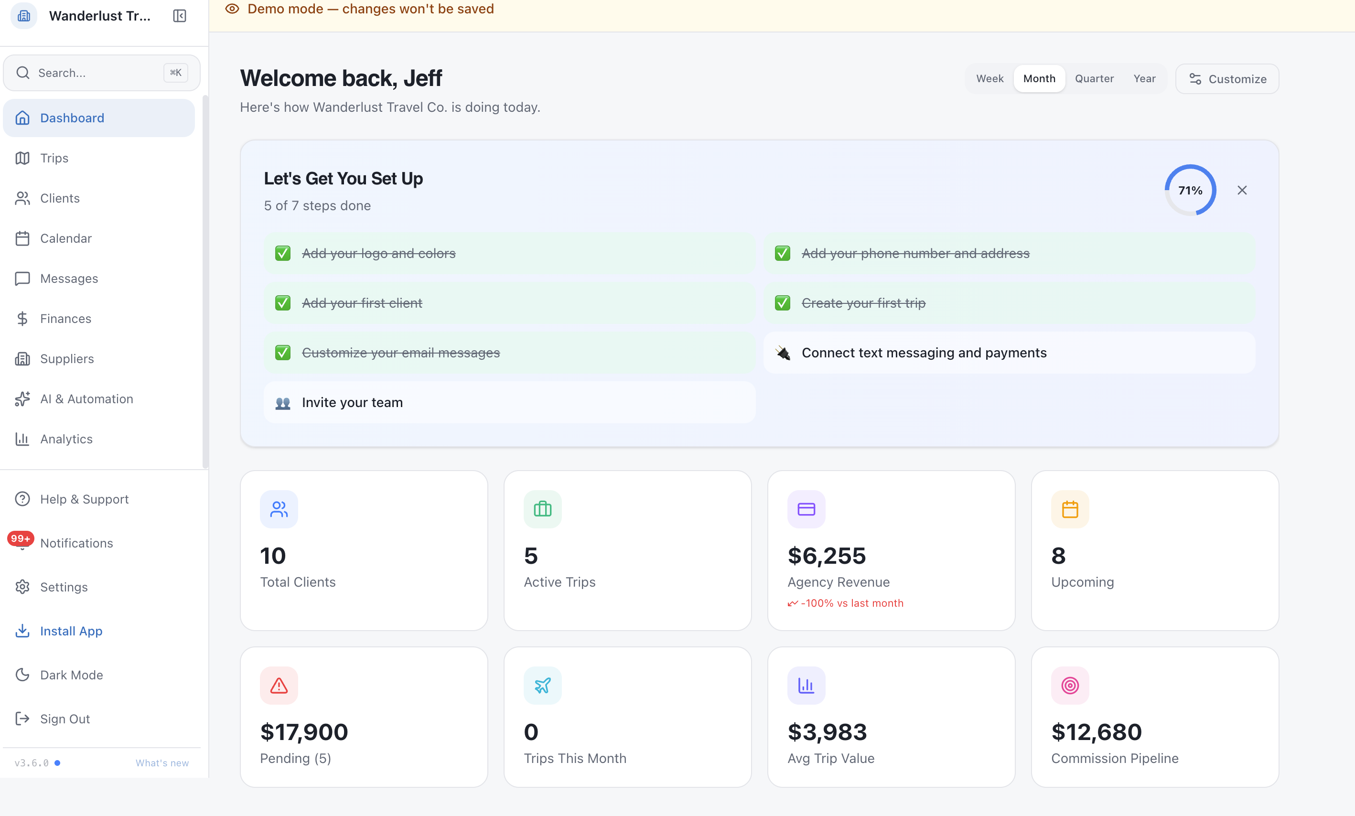
Task: Open AI & Automation section
Action: [x=86, y=398]
